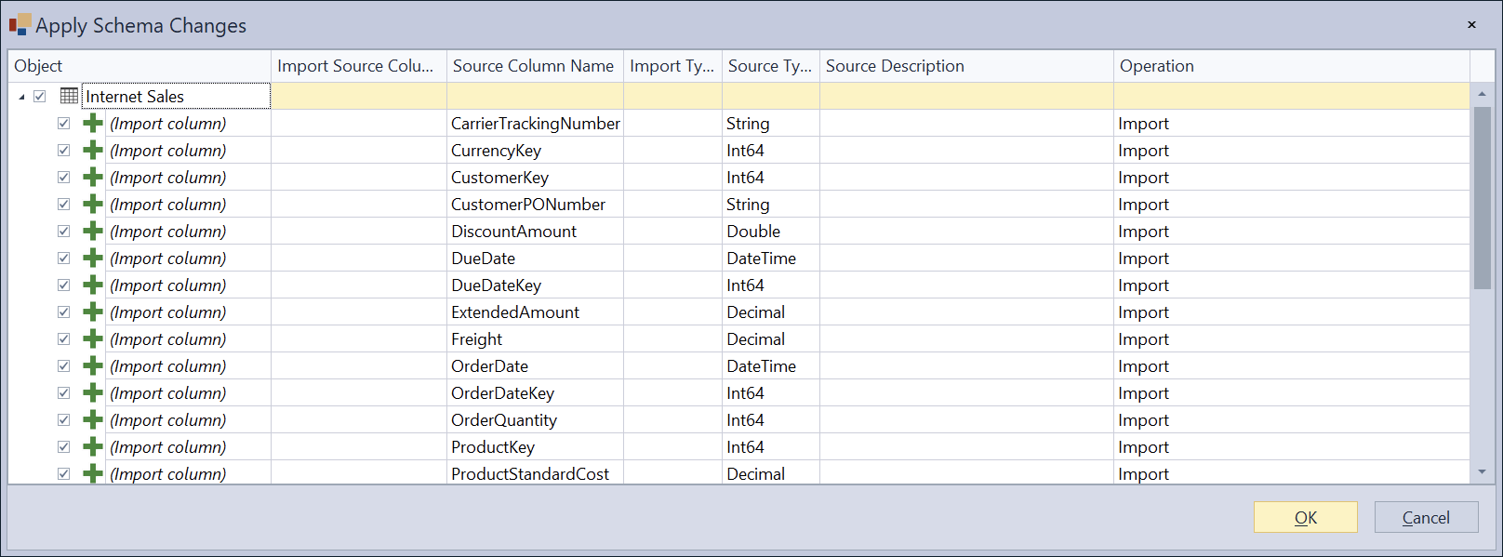Uncheck the ProductStandardCost import checkbox
Viewport: 1503px width, 557px height.
tap(64, 473)
